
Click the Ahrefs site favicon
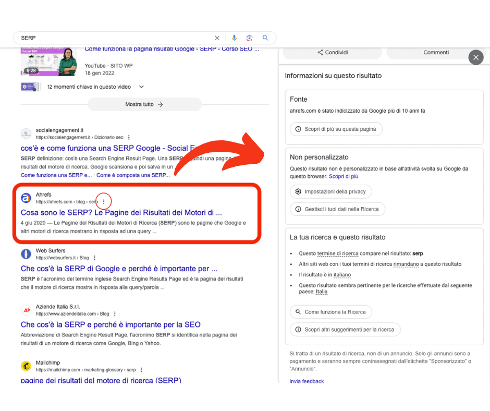pos(26,198)
